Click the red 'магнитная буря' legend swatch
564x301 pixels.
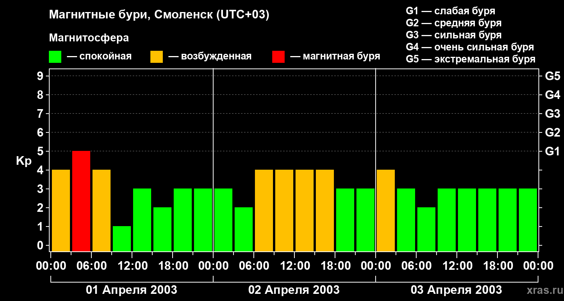coord(278,57)
